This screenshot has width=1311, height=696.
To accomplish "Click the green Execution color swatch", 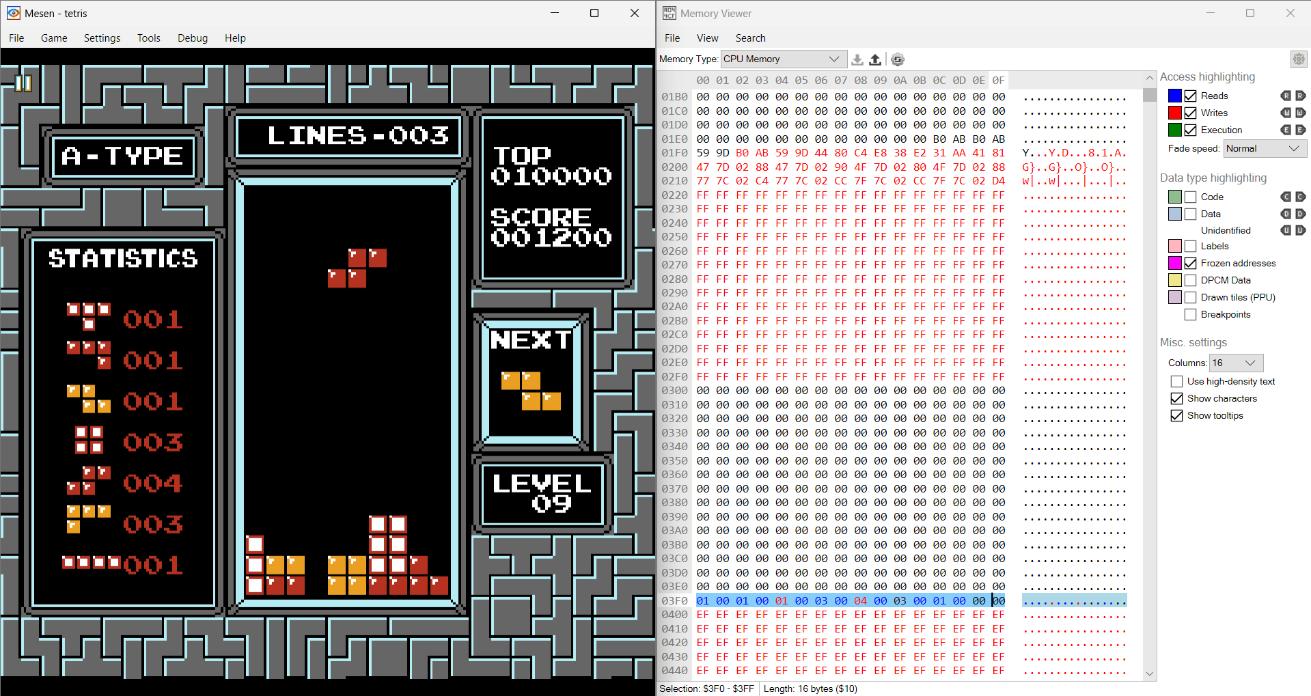I will click(1175, 130).
